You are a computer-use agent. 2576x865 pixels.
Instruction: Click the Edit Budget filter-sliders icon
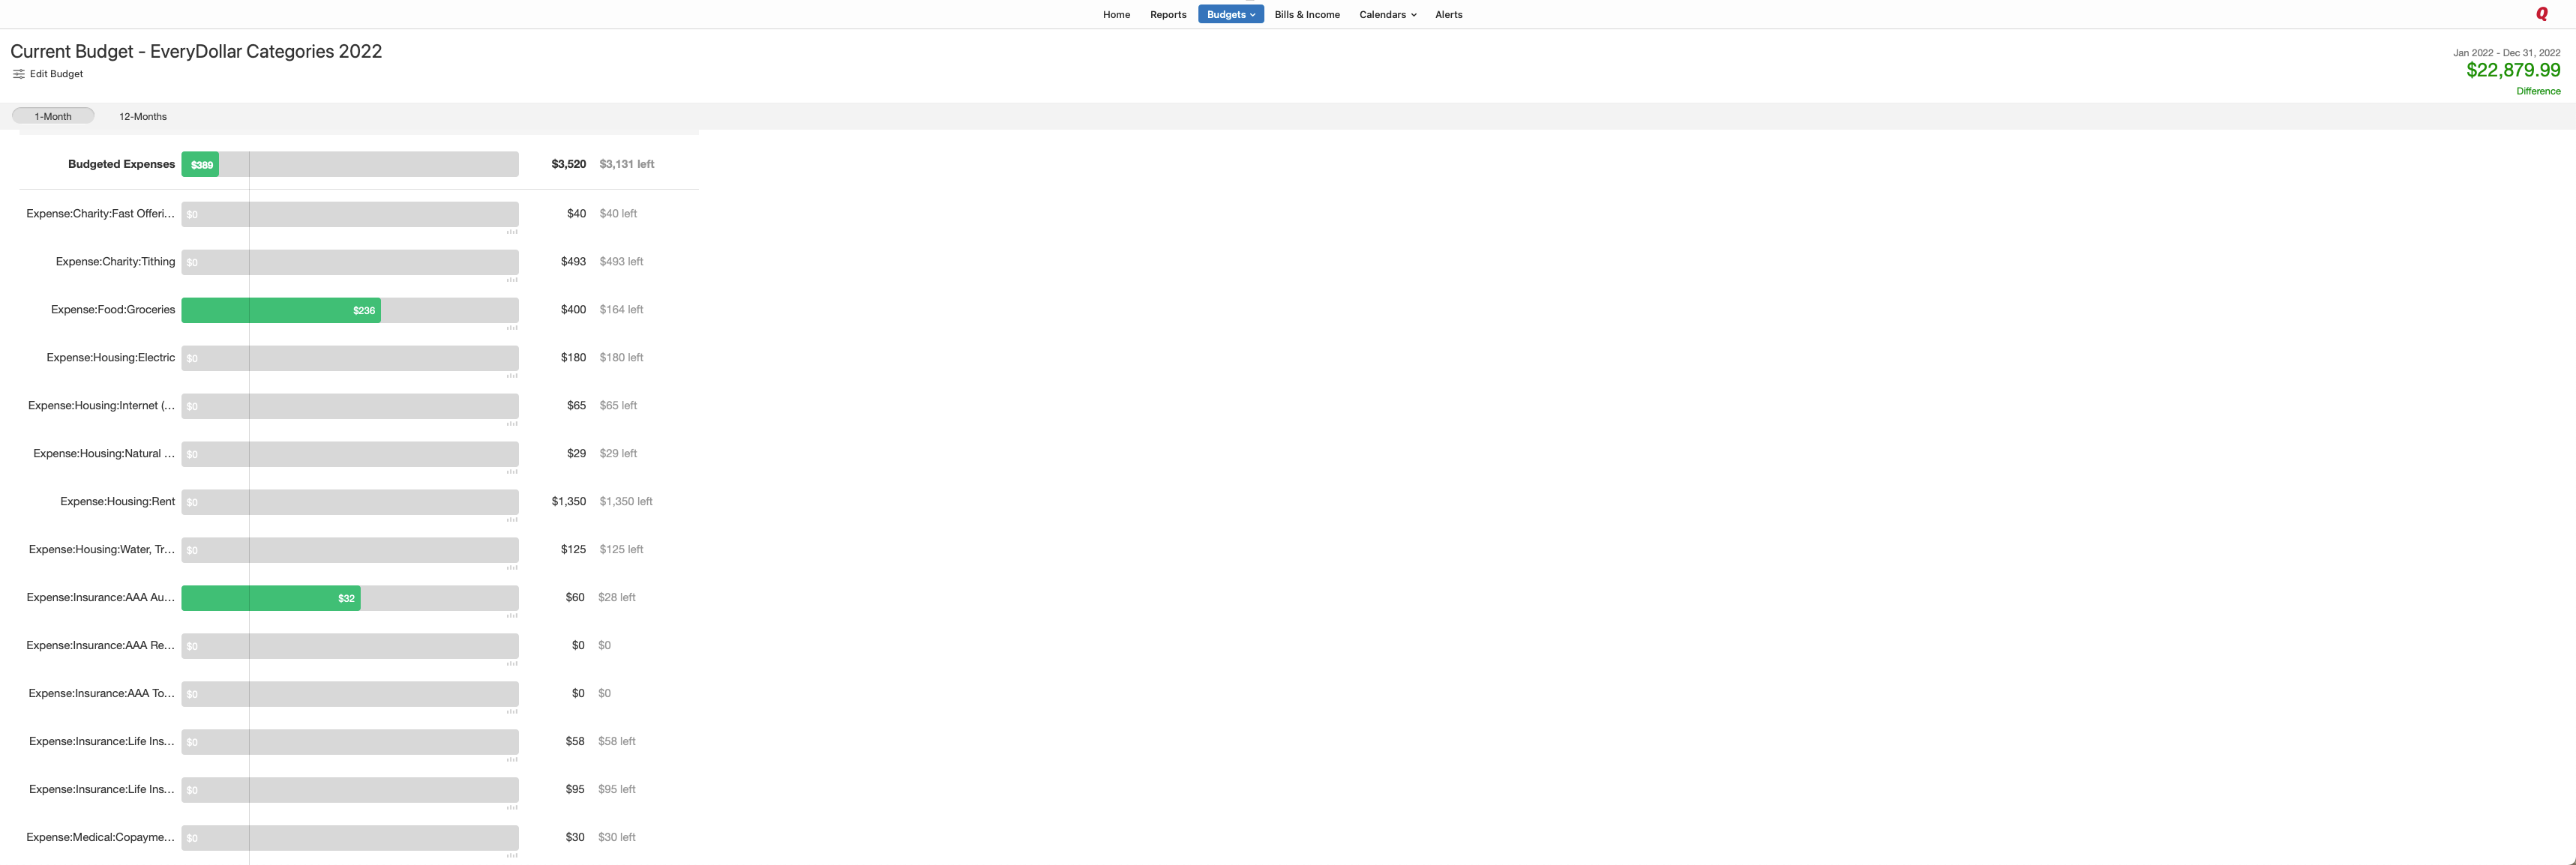click(x=18, y=73)
